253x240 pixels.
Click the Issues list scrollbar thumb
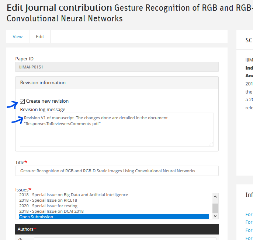[215, 208]
